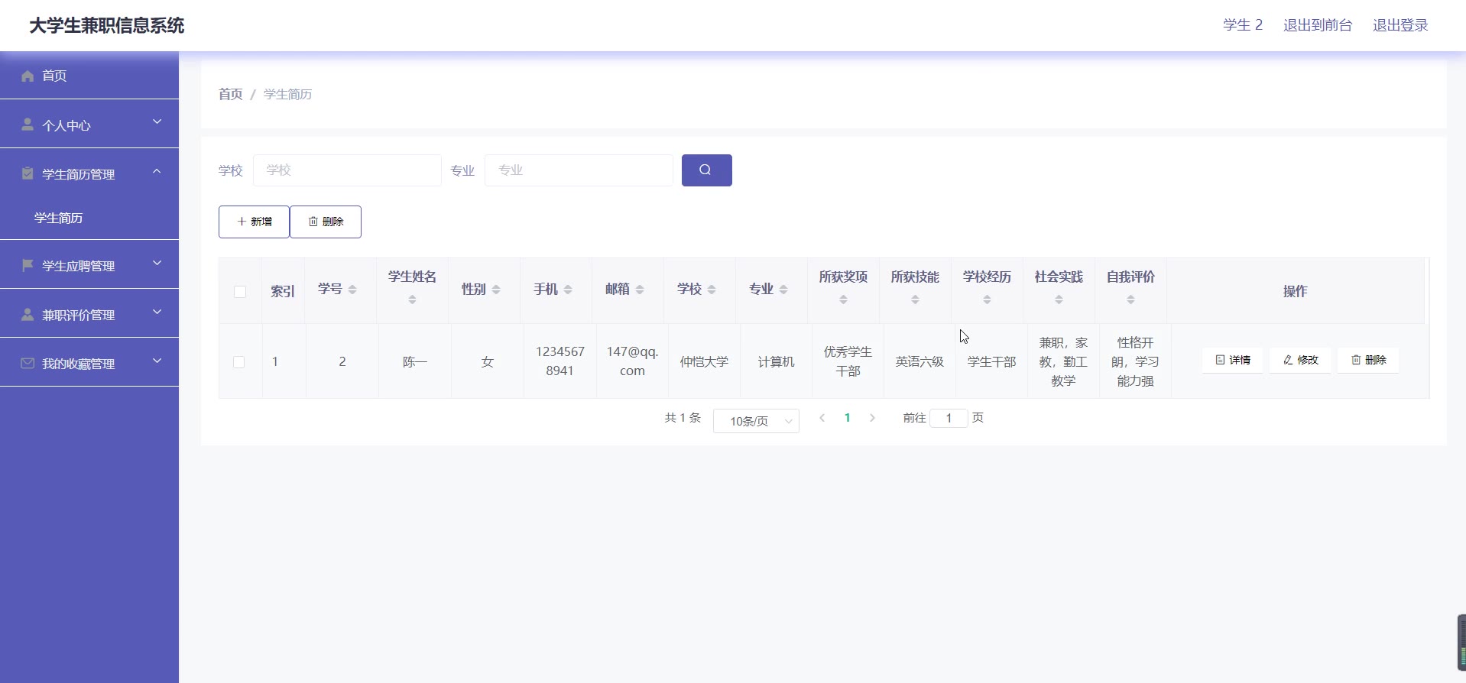Sort by 学生姓名 column arrows
This screenshot has height=683, width=1466.
pyautogui.click(x=412, y=299)
